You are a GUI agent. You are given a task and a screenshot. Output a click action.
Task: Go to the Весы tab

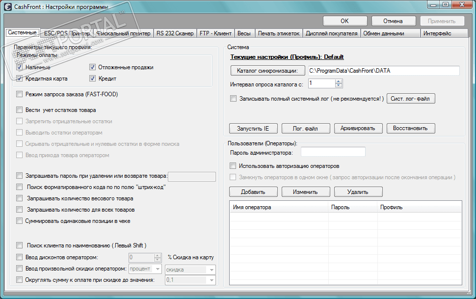(x=244, y=33)
